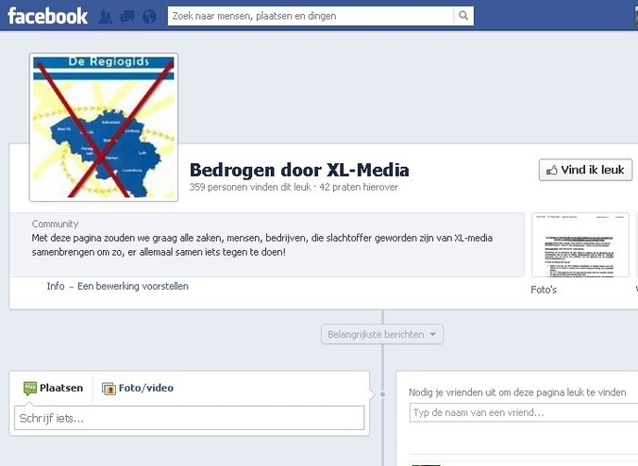Select the Plaatsen tab
Screen dimensions: 638x466
53,388
